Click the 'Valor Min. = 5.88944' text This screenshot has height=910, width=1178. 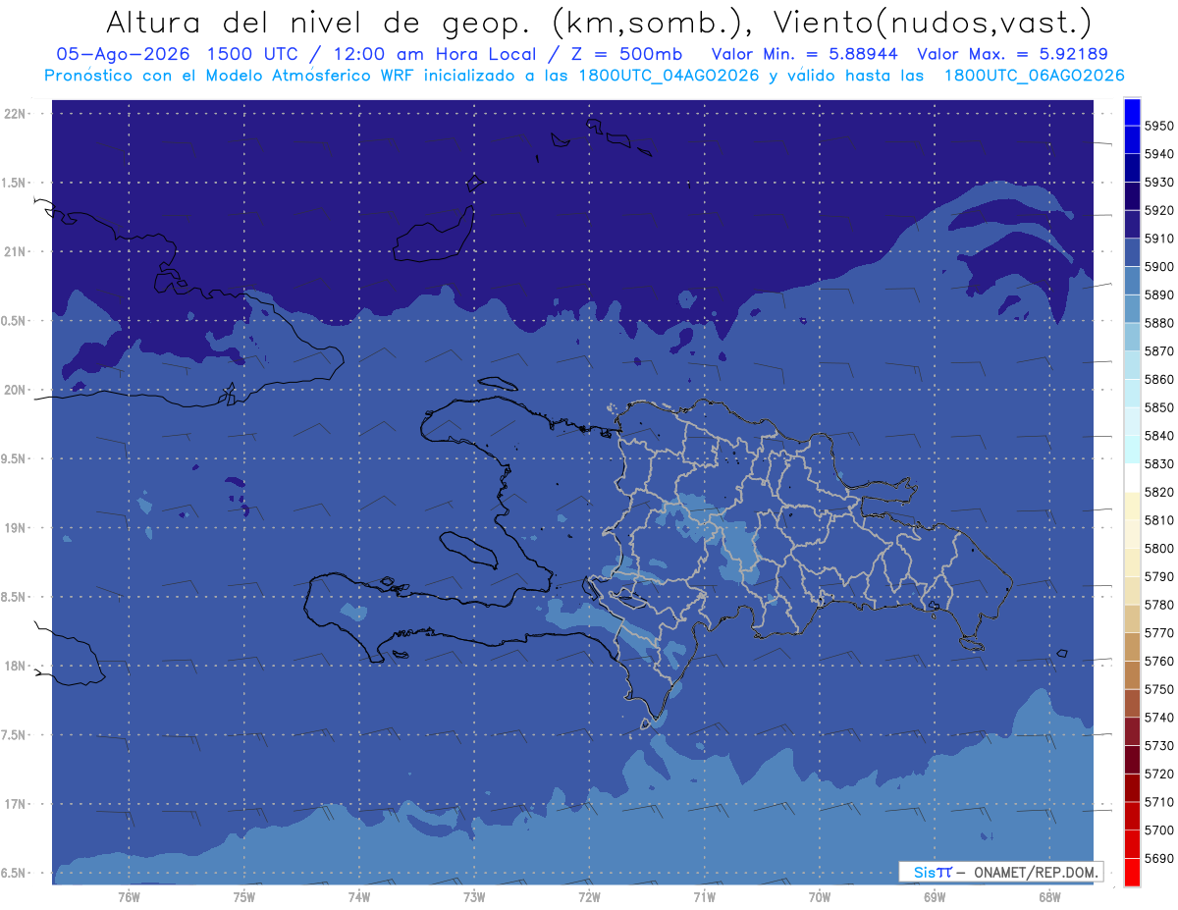pyautogui.click(x=805, y=54)
